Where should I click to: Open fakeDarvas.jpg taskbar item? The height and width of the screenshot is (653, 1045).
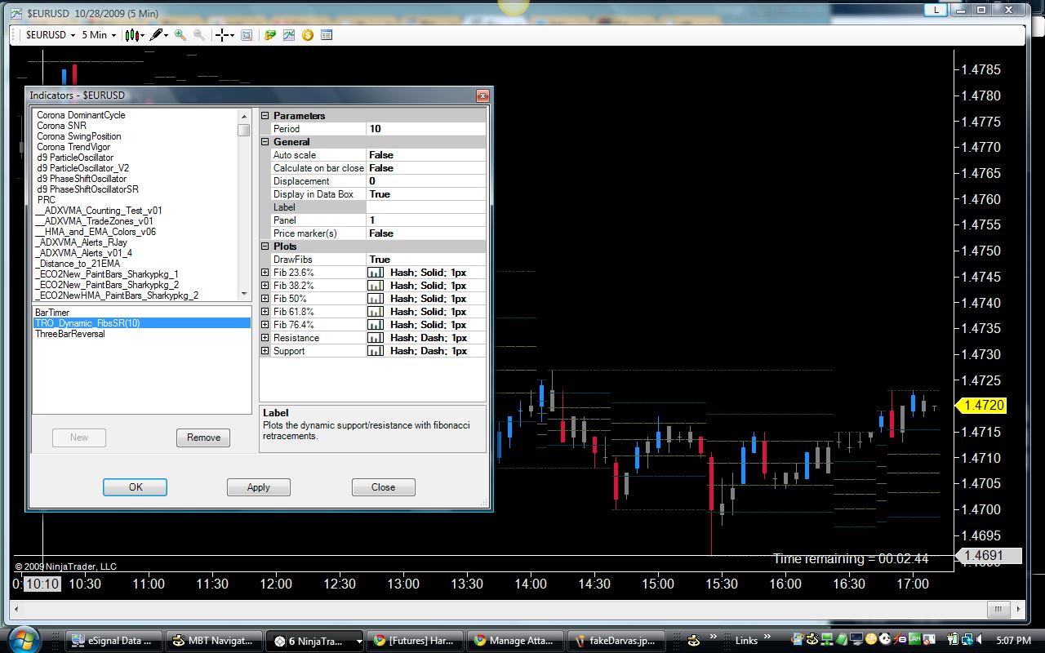(x=616, y=641)
